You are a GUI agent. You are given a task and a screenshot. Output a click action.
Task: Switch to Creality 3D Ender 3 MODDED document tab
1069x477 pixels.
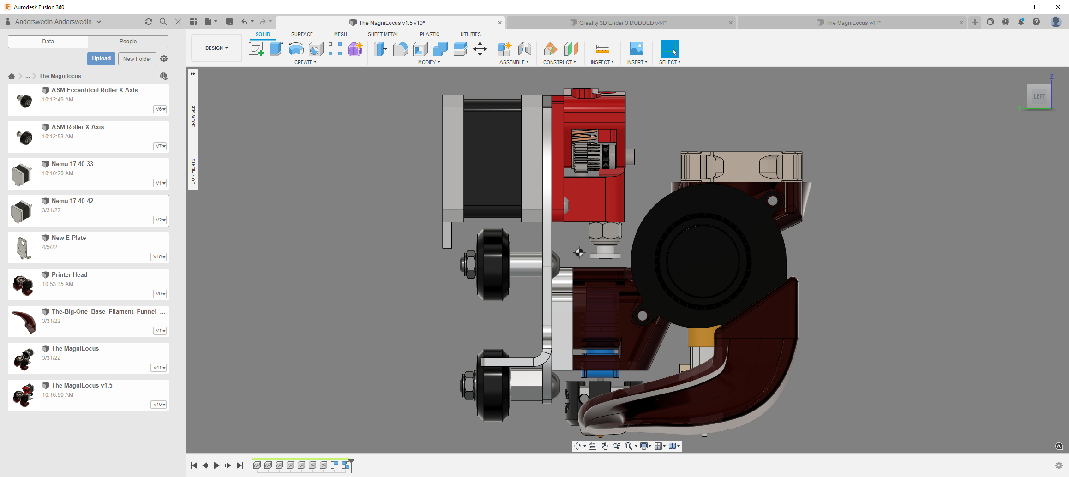pyautogui.click(x=622, y=23)
